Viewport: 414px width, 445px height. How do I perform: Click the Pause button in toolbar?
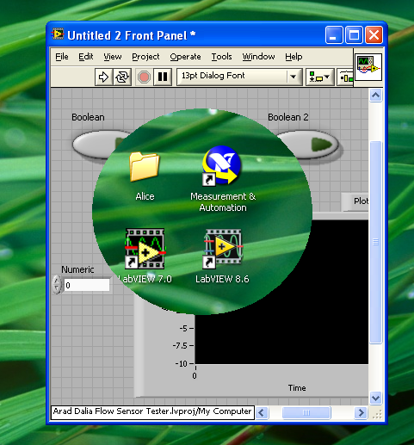click(x=163, y=77)
